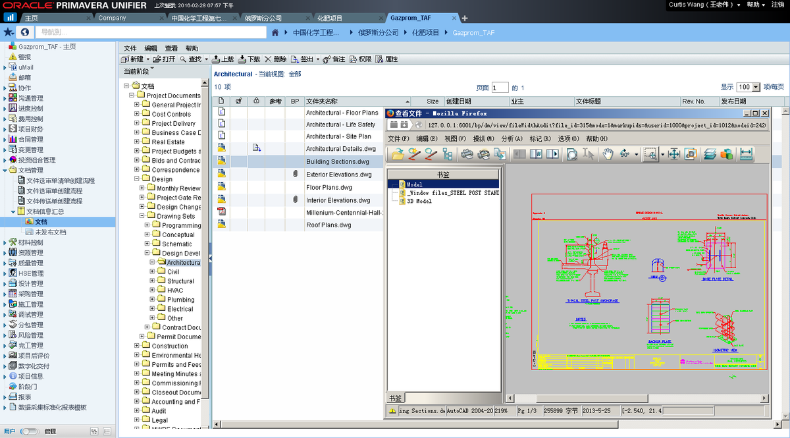Click the 导航到 navigation input field
The image size is (790, 438).
tap(150, 32)
